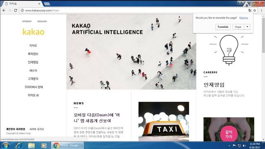View site info icon in the address bar
265x149 pixels.
click(x=22, y=10)
